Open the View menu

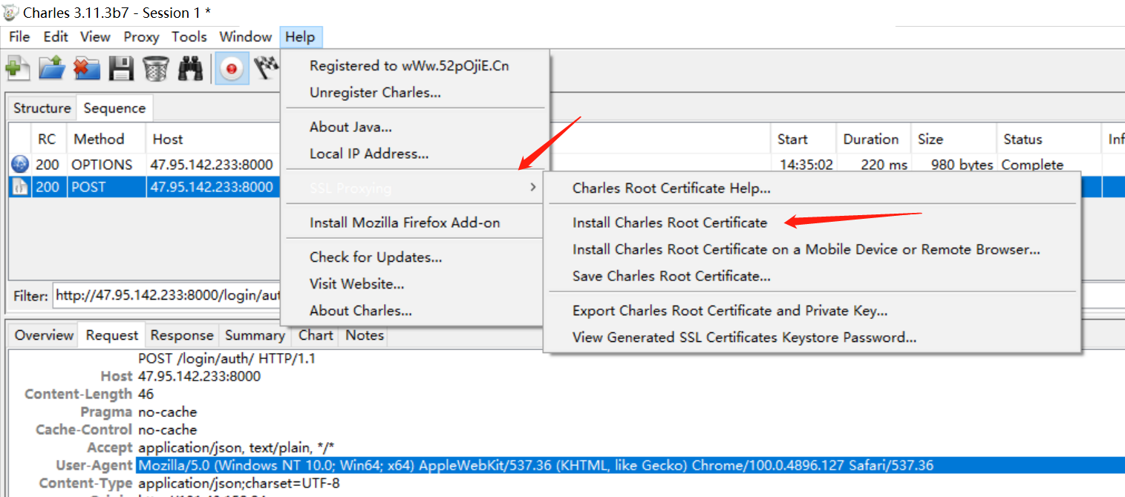point(95,36)
